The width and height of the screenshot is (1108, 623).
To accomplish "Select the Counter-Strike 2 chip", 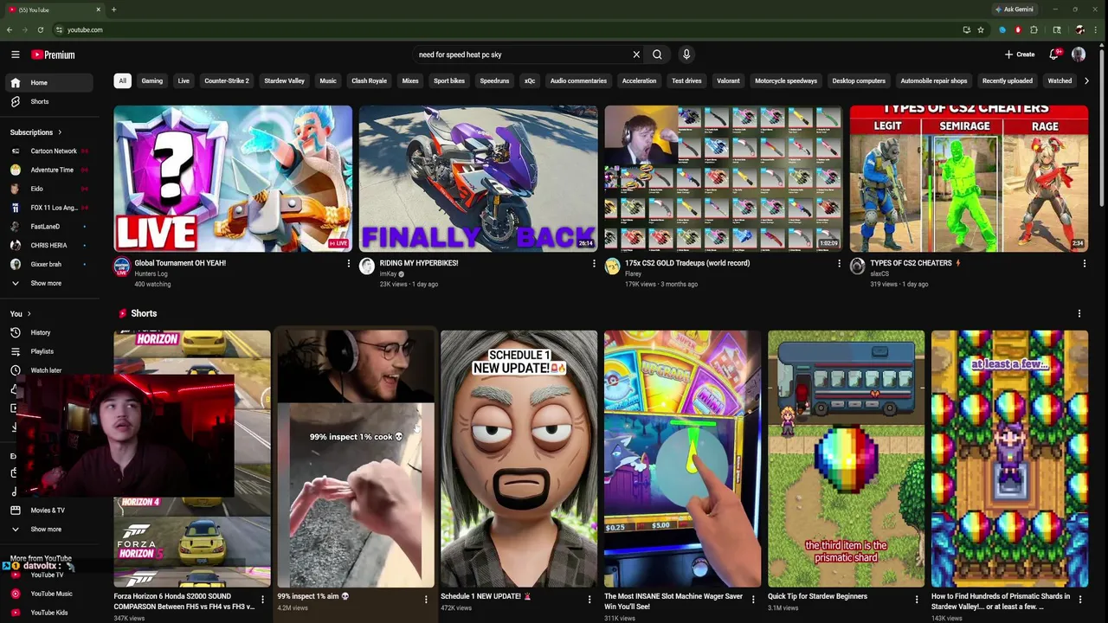I will [227, 81].
